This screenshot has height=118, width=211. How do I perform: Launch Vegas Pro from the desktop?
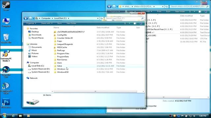click(x=6, y=72)
